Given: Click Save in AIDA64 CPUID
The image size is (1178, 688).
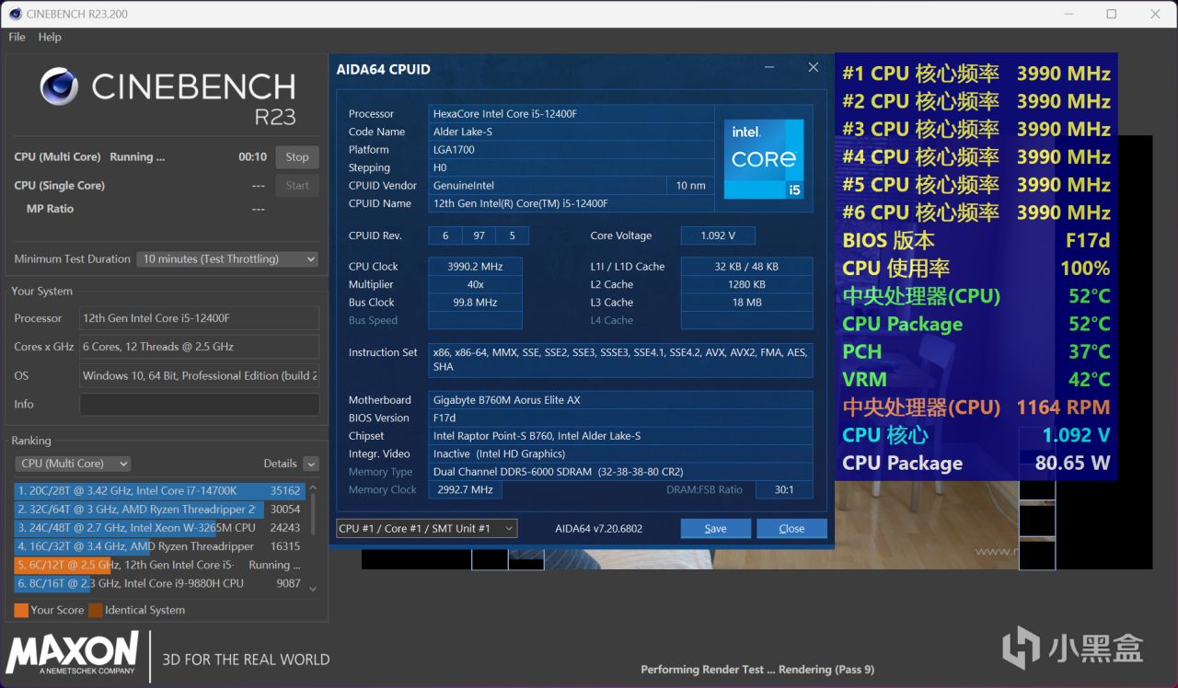Looking at the screenshot, I should click(x=715, y=529).
